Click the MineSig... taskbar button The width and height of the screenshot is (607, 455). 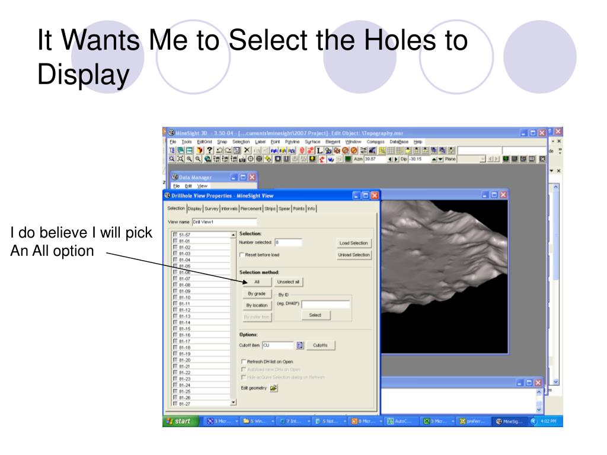[509, 421]
